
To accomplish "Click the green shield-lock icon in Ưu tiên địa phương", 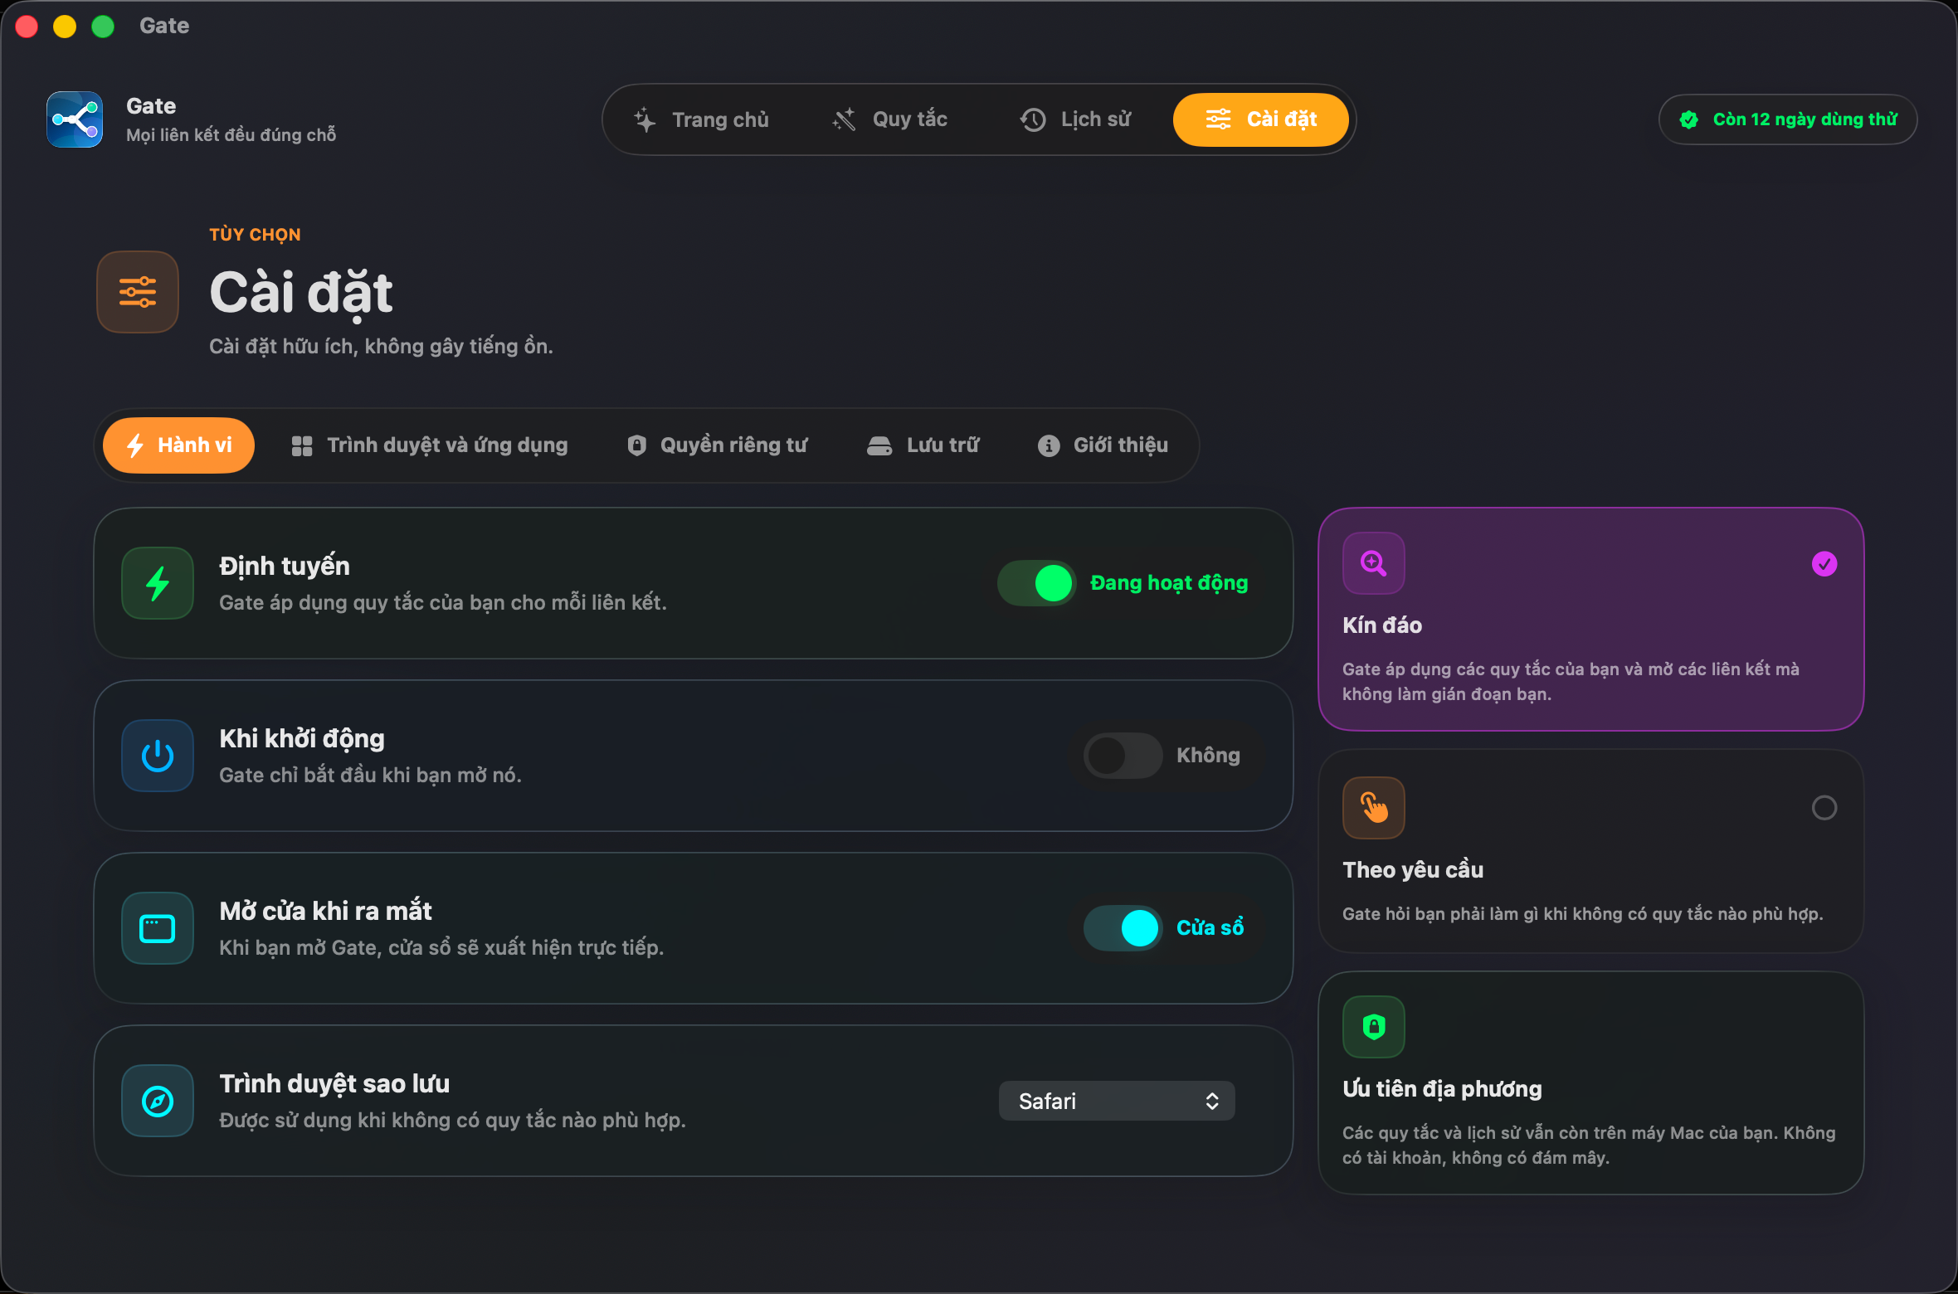I will pyautogui.click(x=1374, y=1027).
